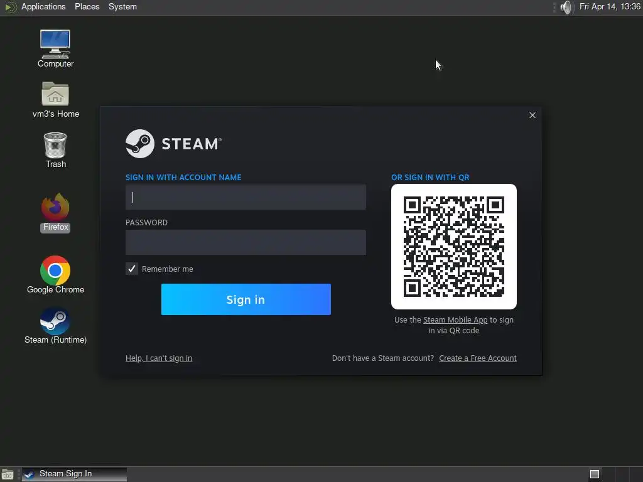Focus the account name input field
Viewport: 643px width, 482px height.
pos(246,197)
